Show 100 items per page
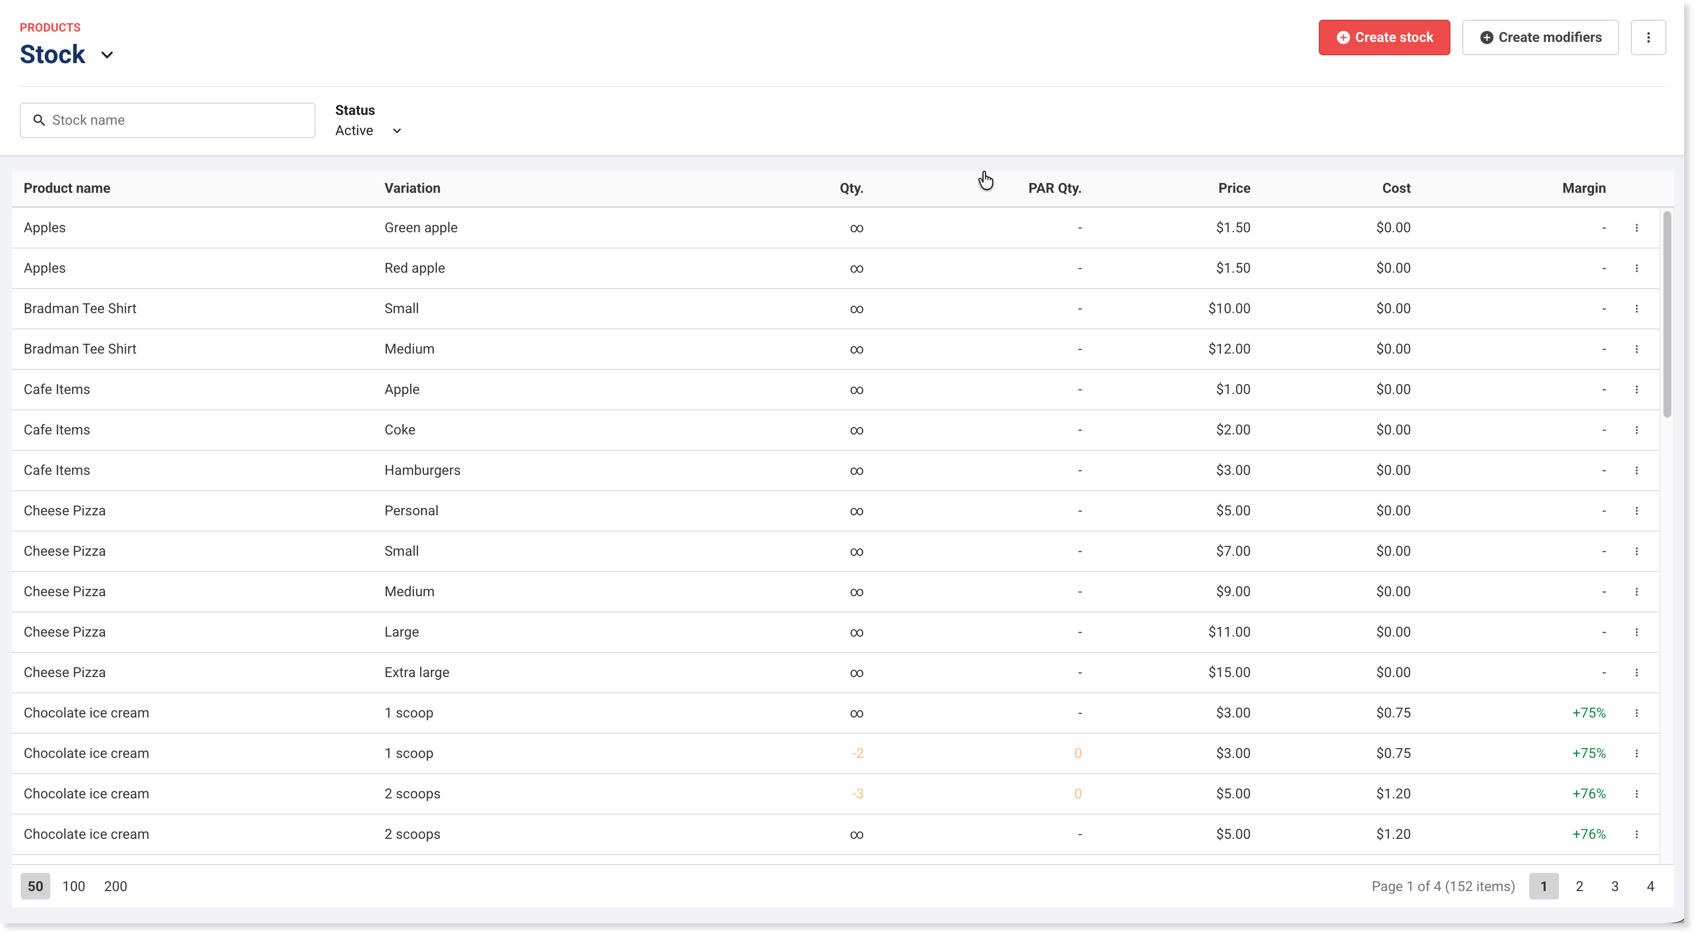 [x=73, y=886]
